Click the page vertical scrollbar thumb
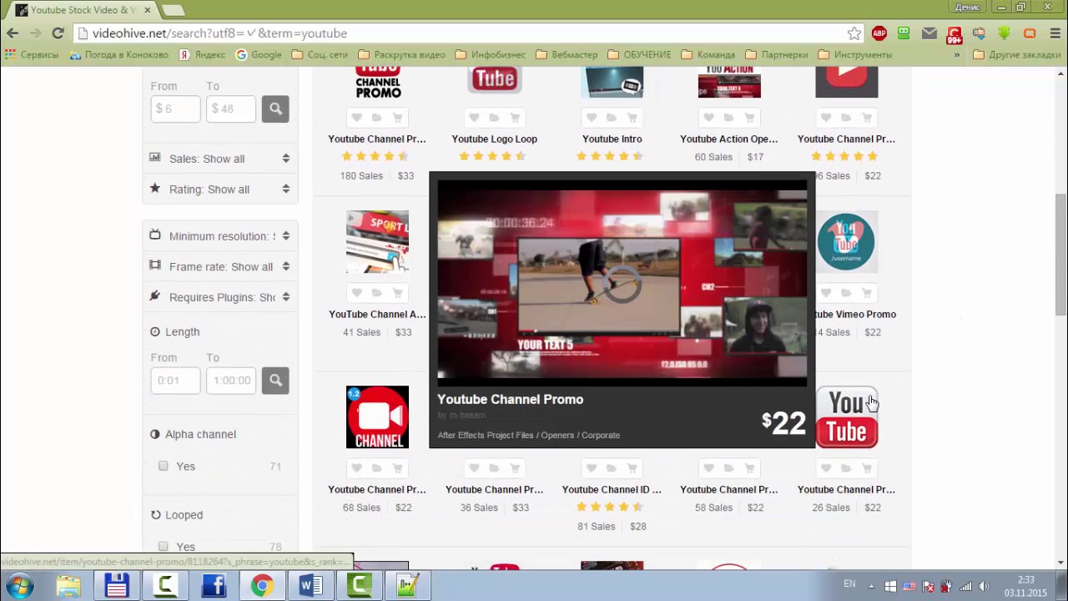This screenshot has height=601, width=1068. [1060, 255]
